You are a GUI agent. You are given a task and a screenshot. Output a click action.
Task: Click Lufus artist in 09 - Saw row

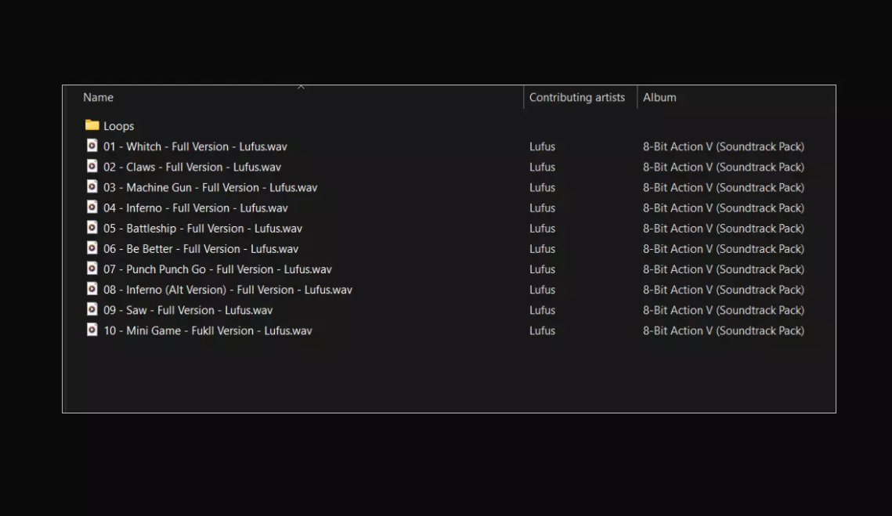542,310
